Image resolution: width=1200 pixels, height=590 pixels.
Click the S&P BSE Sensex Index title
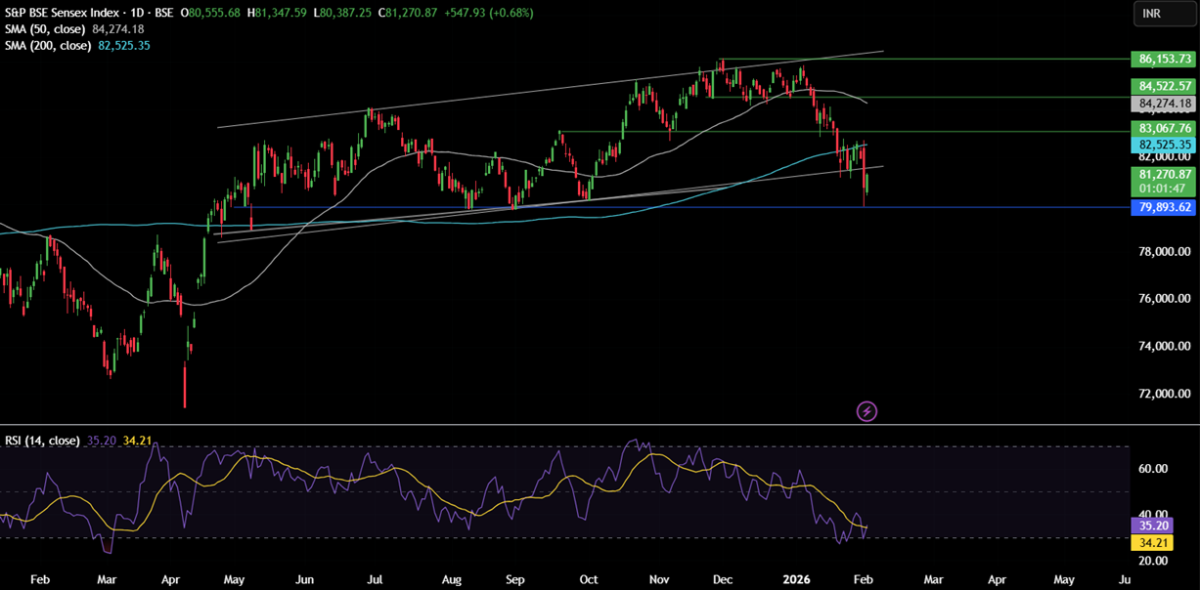(66, 11)
